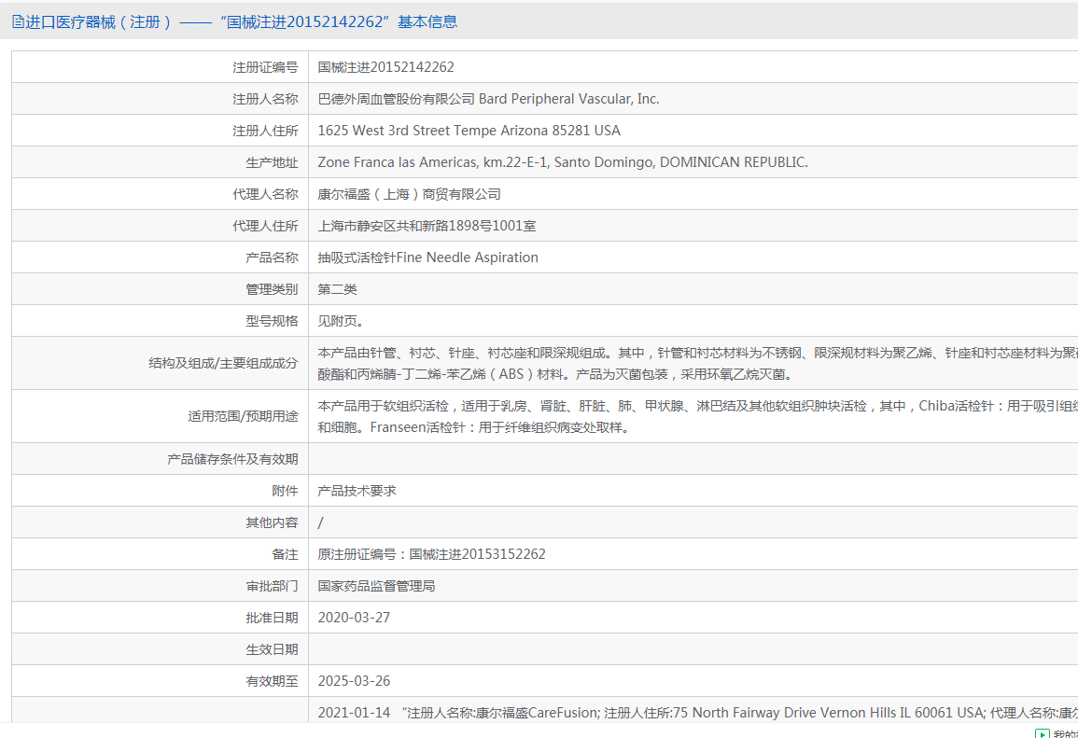
Task: Click intended use text starting 本产品用于软组织活检
Action: [x=698, y=416]
